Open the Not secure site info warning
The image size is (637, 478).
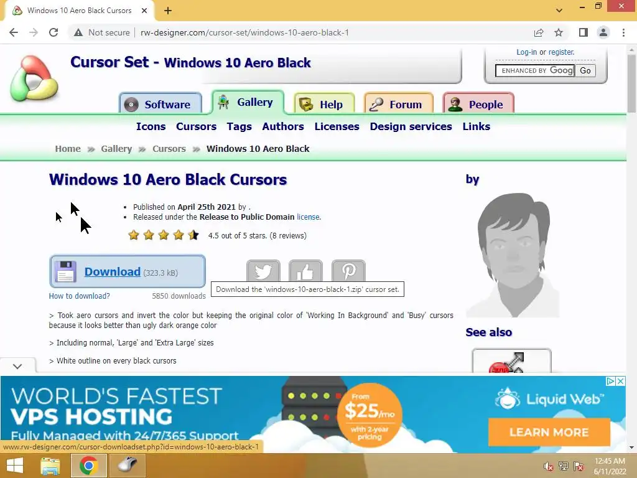coord(101,32)
